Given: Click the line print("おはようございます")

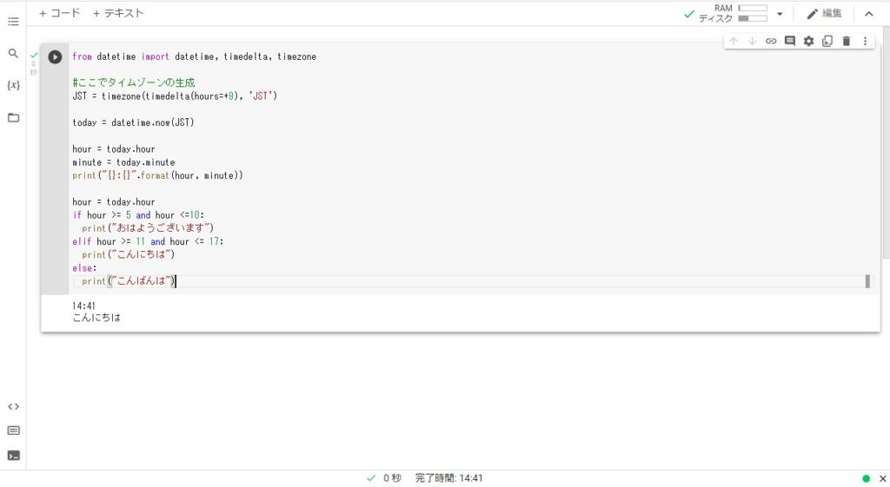Looking at the screenshot, I should click(148, 228).
